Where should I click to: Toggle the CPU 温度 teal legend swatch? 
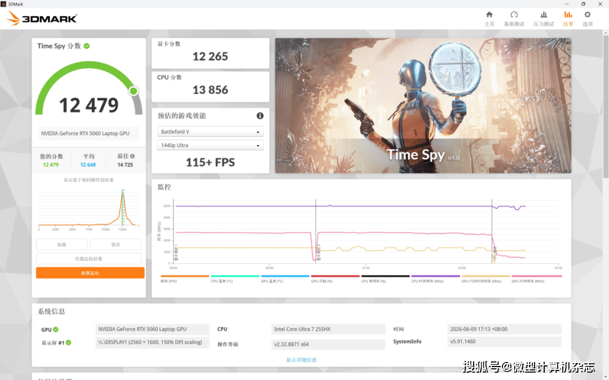pos(235,276)
